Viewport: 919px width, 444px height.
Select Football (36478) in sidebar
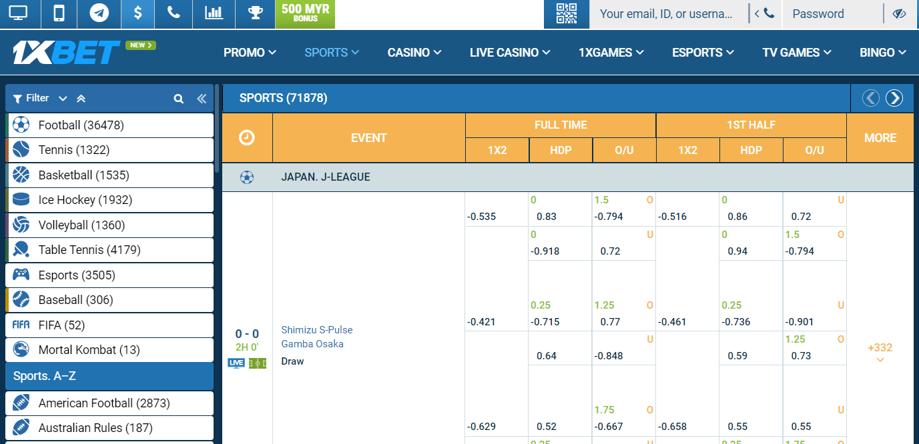coord(109,125)
